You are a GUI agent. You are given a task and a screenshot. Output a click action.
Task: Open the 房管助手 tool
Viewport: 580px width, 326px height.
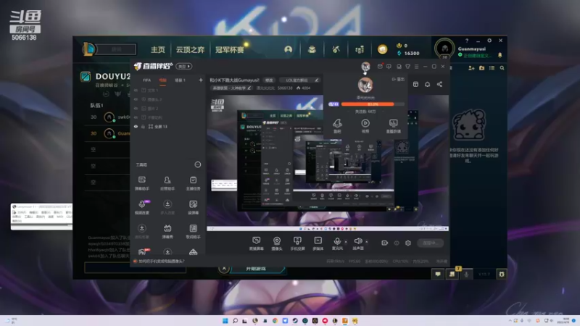click(x=167, y=183)
